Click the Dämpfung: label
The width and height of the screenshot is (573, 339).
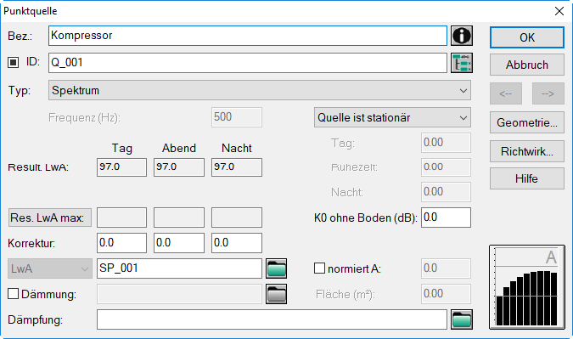[x=35, y=320]
